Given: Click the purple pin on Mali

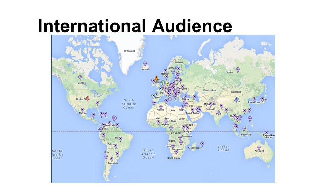Looking at the screenshot, I should 158,122.
